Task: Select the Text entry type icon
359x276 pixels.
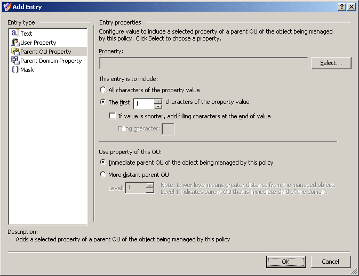Action: (15, 33)
